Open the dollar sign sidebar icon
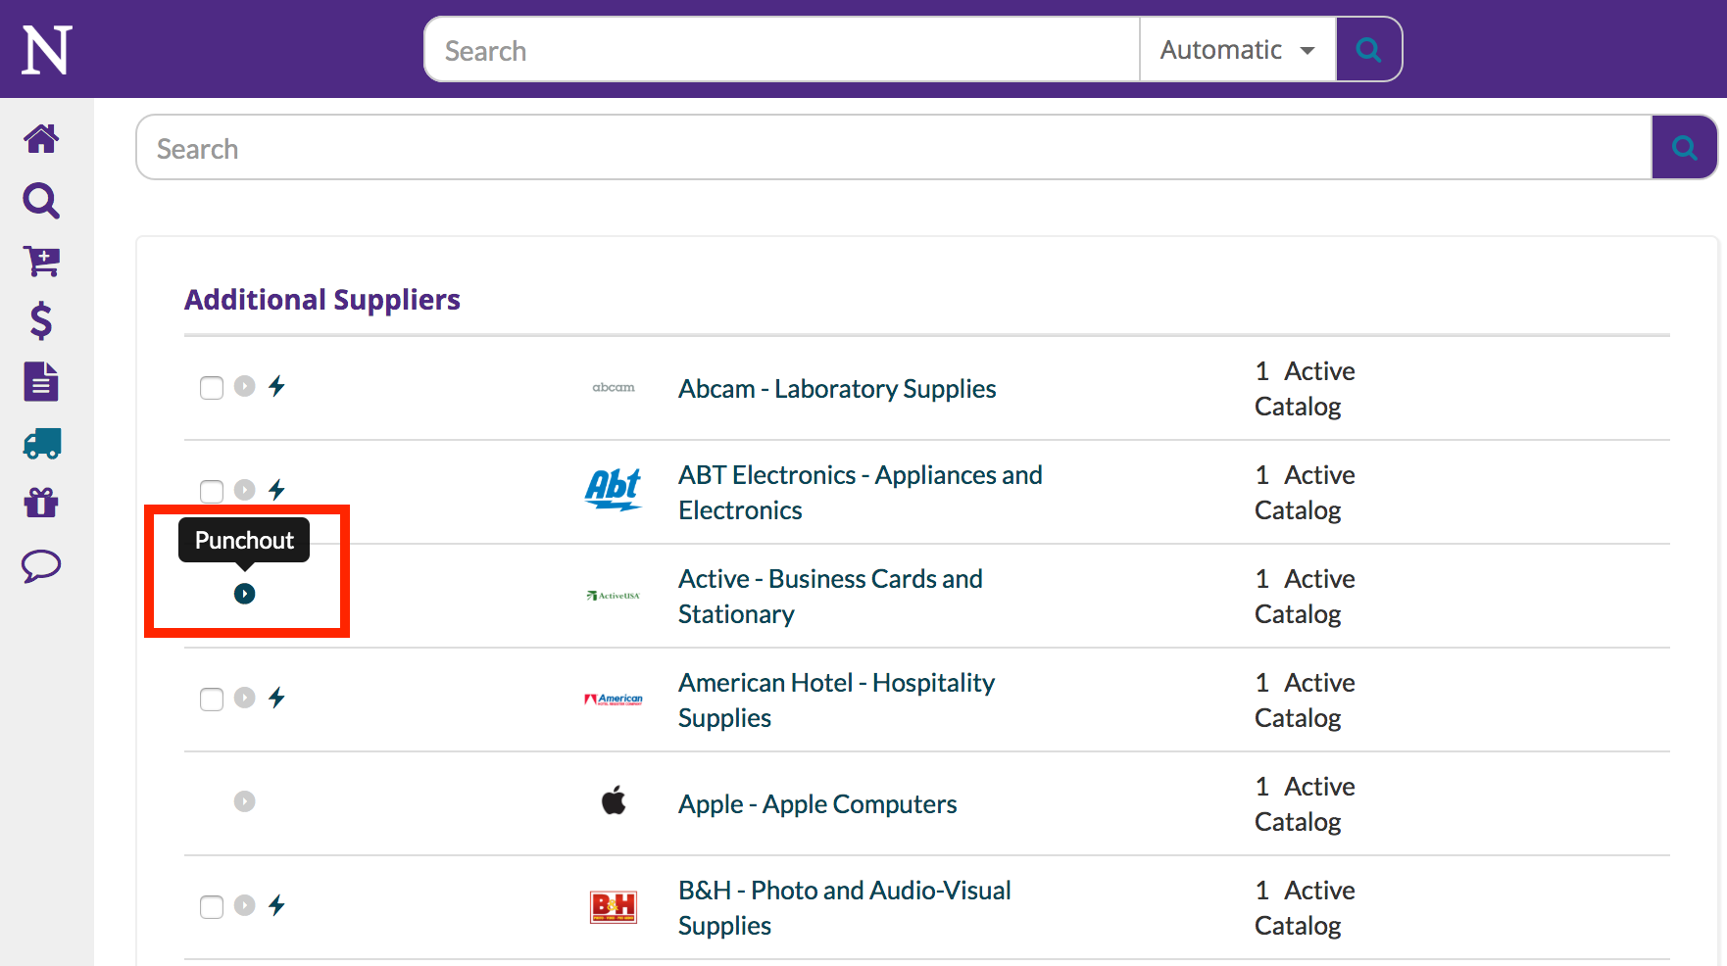Image resolution: width=1727 pixels, height=966 pixels. pyautogui.click(x=41, y=321)
